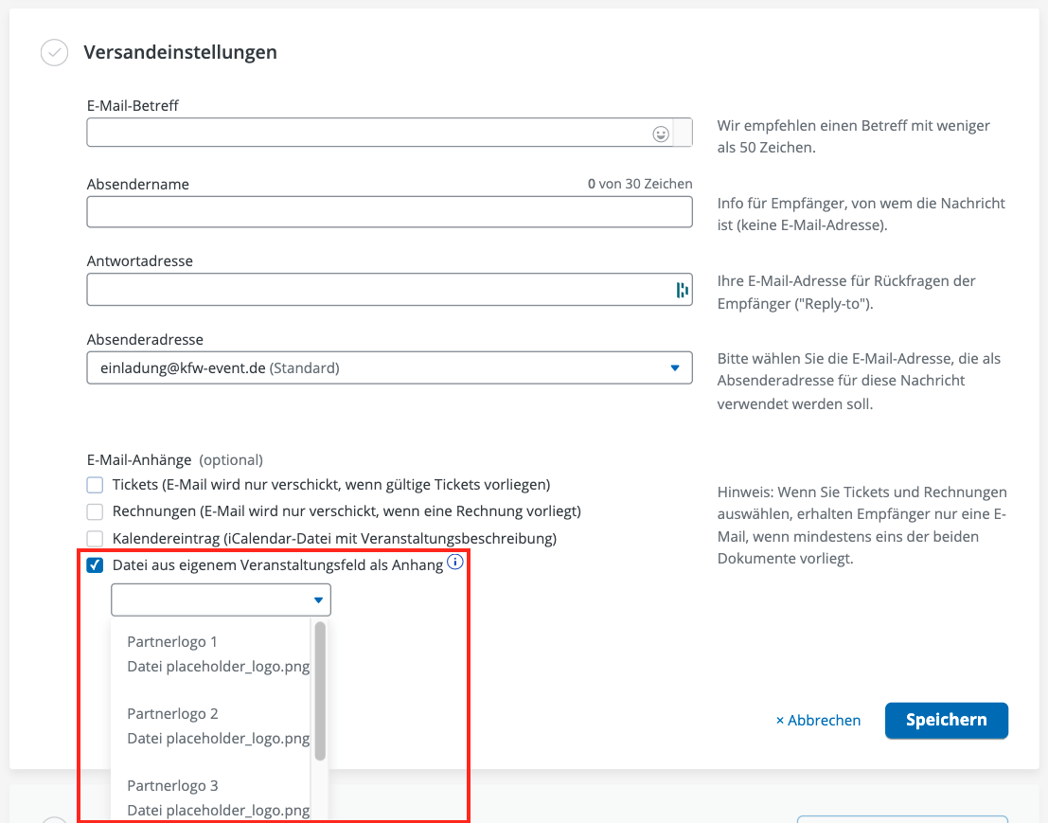
Task: Open emoji picker in E-Mail-Betreff field
Action: (661, 134)
